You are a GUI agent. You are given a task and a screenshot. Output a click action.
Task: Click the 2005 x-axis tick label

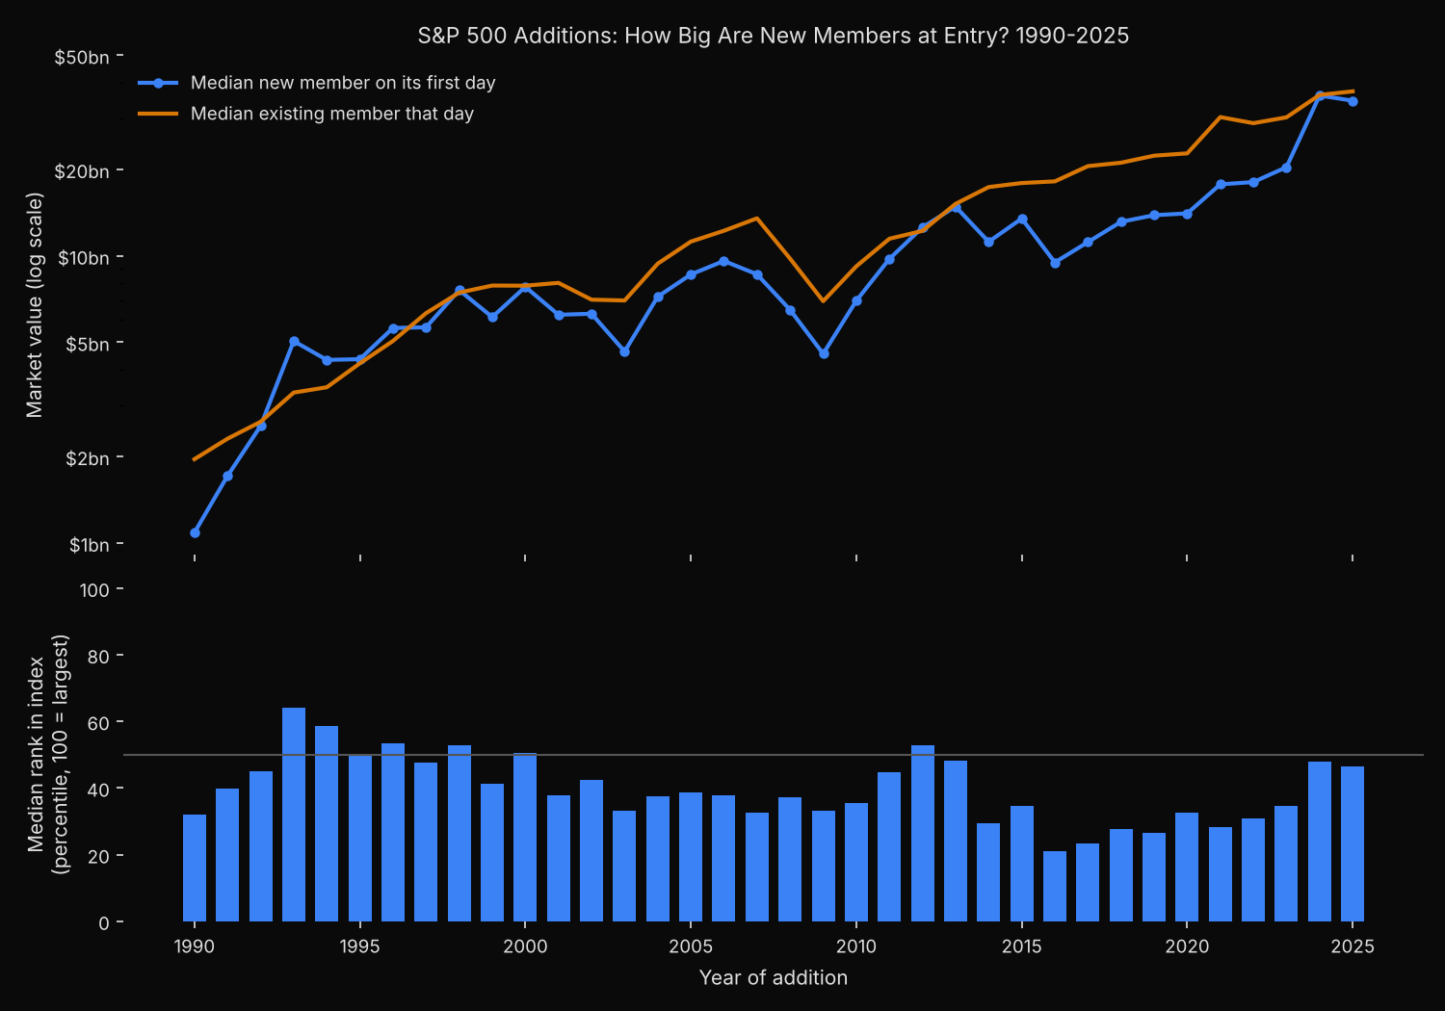(x=691, y=946)
